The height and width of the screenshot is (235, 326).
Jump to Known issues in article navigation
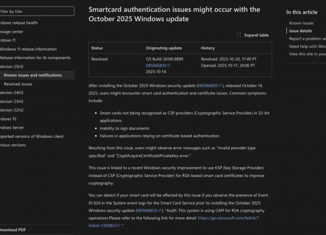click(x=301, y=23)
